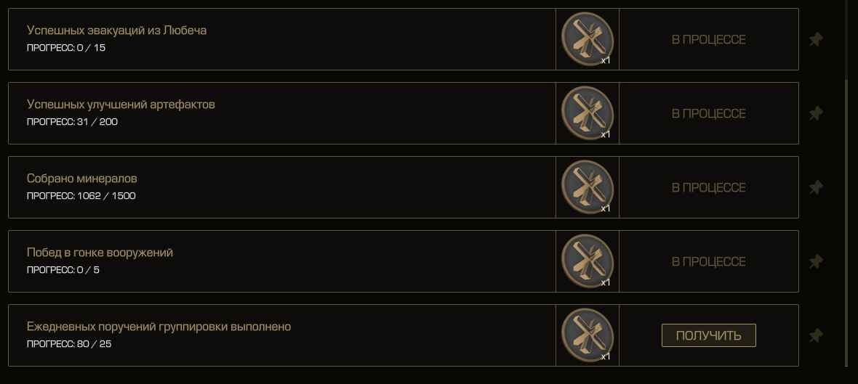This screenshot has height=384, width=858.
Task: Pin the arms race victories task
Action: pos(815,261)
